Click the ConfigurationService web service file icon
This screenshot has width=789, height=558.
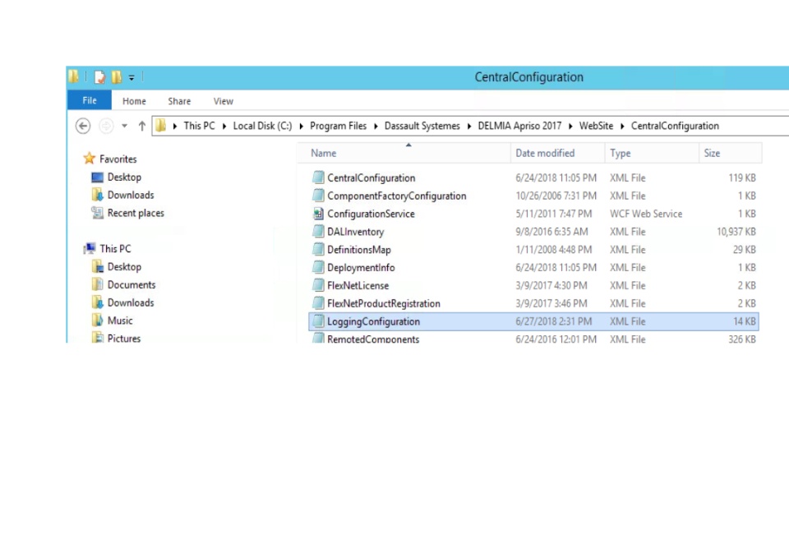(x=318, y=214)
